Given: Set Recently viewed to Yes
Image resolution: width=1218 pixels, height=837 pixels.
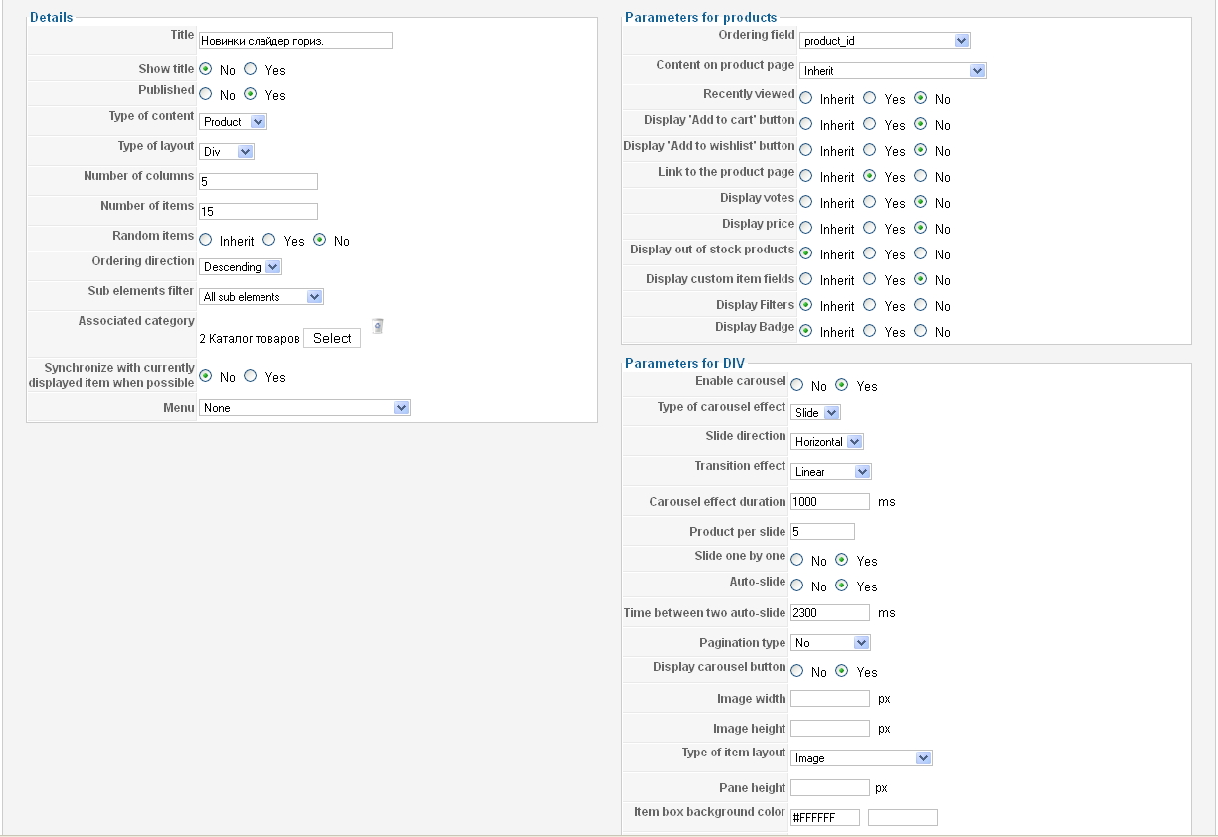Looking at the screenshot, I should tap(870, 98).
